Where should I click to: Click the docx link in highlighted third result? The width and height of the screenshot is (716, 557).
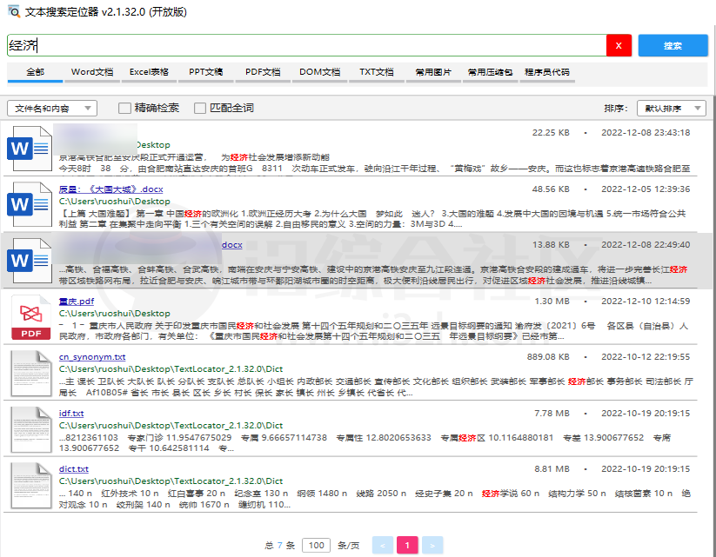click(232, 245)
